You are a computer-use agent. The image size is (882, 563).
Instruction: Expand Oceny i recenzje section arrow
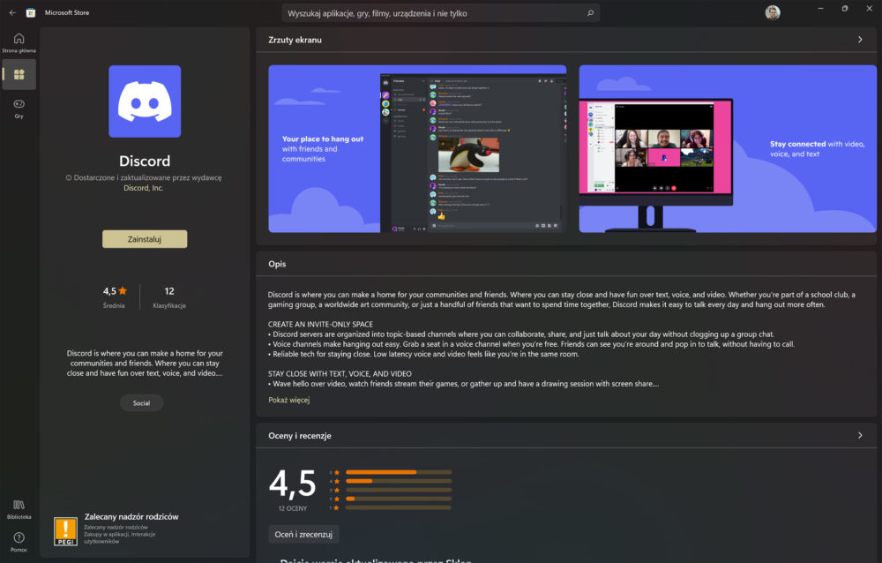859,435
